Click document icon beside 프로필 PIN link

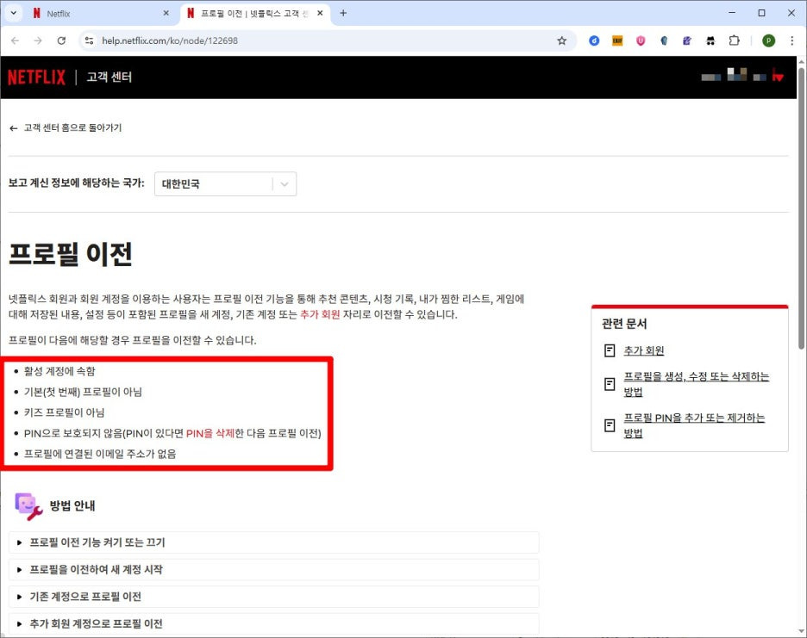pos(610,425)
